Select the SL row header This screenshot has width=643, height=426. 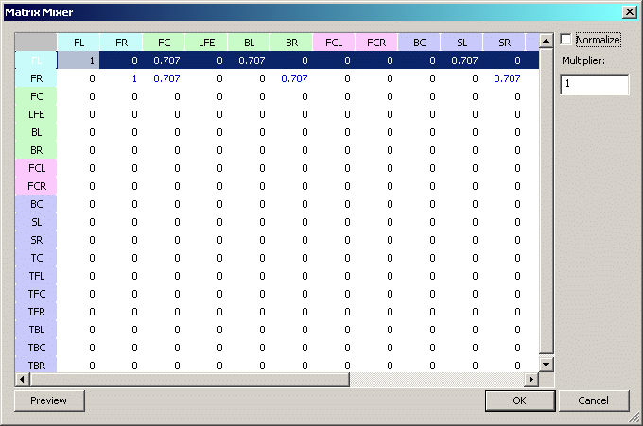coord(36,222)
